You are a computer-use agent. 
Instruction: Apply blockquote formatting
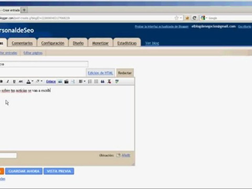click(103, 82)
